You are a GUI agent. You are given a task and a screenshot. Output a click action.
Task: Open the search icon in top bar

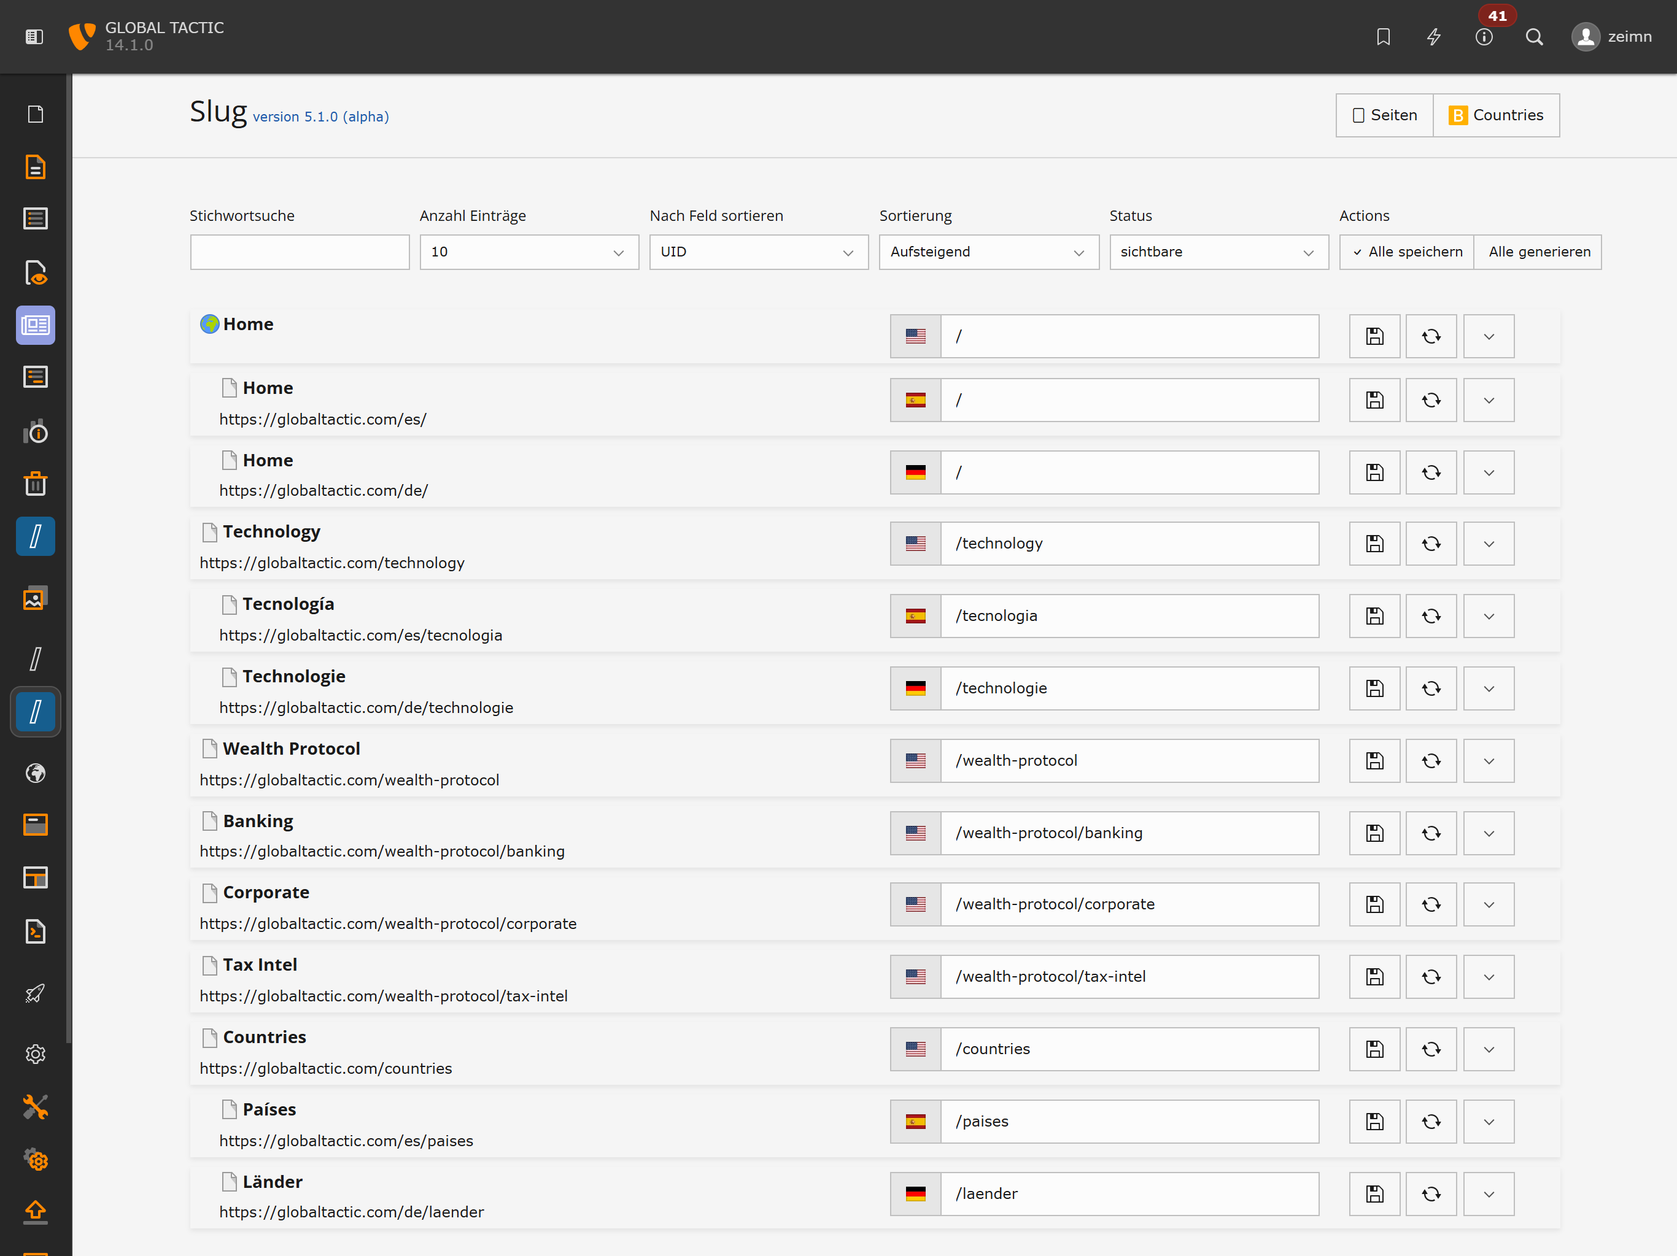pos(1534,36)
